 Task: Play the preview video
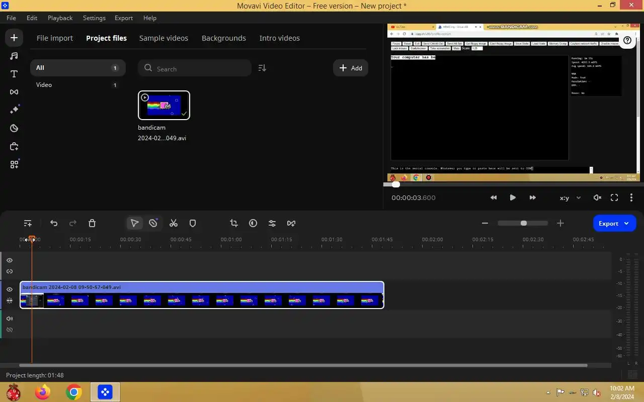(513, 197)
